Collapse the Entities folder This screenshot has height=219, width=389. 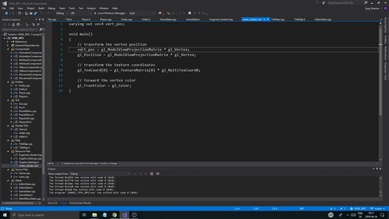(8, 82)
